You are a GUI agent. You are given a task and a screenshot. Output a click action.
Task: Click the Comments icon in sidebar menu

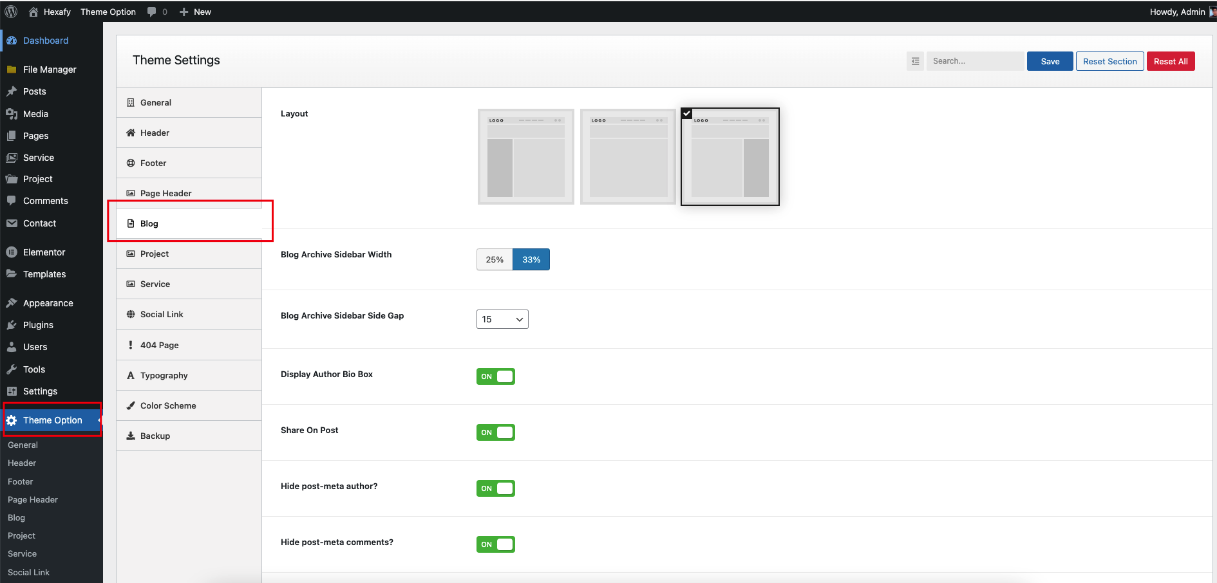point(12,201)
